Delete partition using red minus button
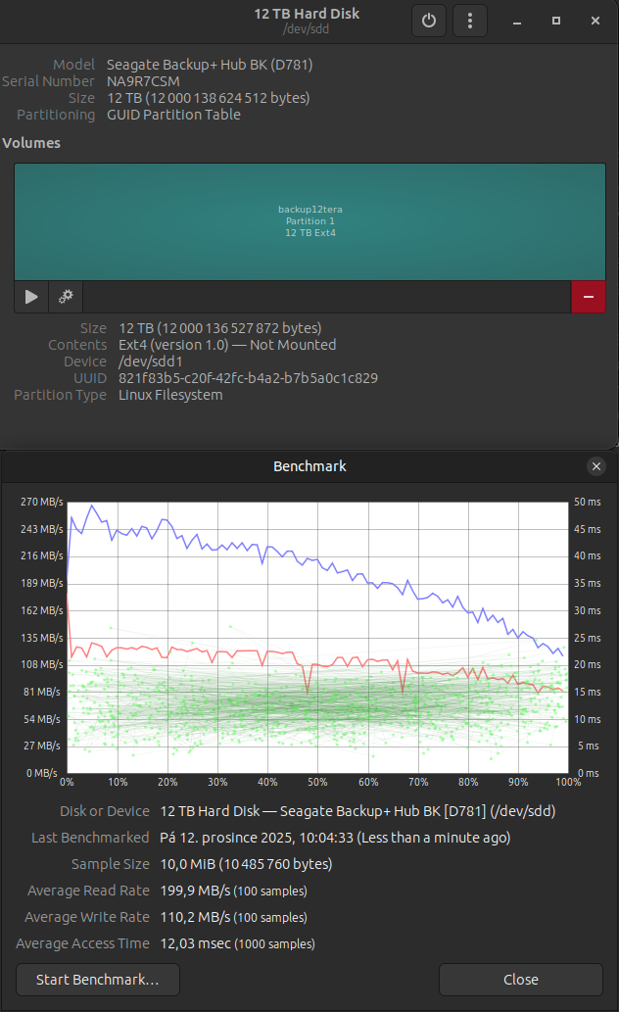619x1012 pixels. [588, 296]
